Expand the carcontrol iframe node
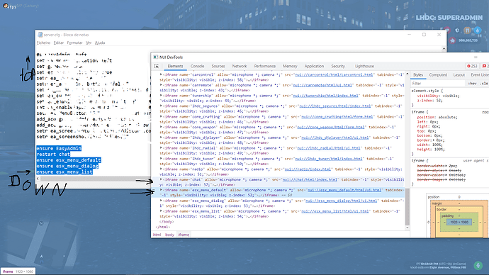This screenshot has width=489, height=275. [x=161, y=74]
